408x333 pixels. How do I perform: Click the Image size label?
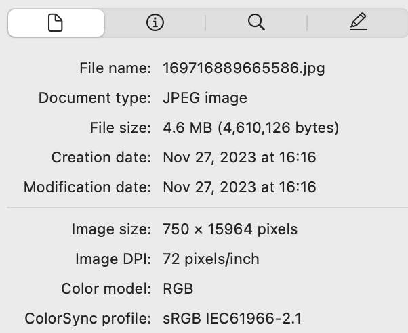111,229
